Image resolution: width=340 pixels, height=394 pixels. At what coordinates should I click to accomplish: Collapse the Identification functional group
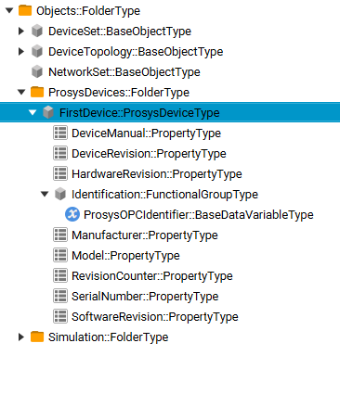point(45,195)
